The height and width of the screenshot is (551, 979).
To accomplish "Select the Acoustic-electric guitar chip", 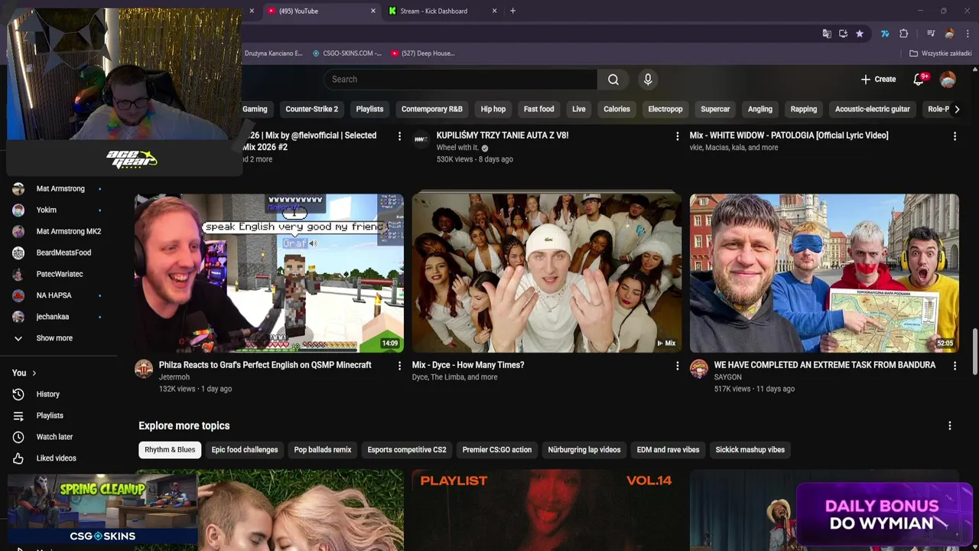I will point(873,109).
